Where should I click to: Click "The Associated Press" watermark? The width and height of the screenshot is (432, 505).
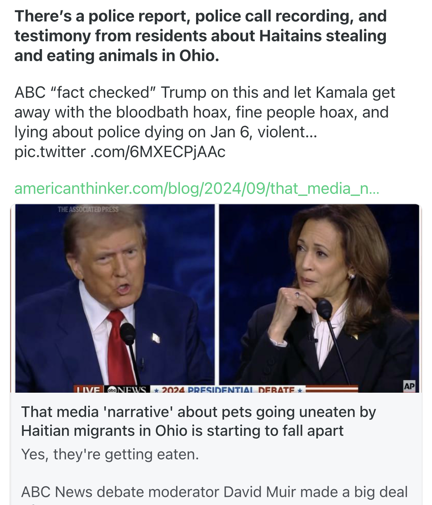(88, 209)
